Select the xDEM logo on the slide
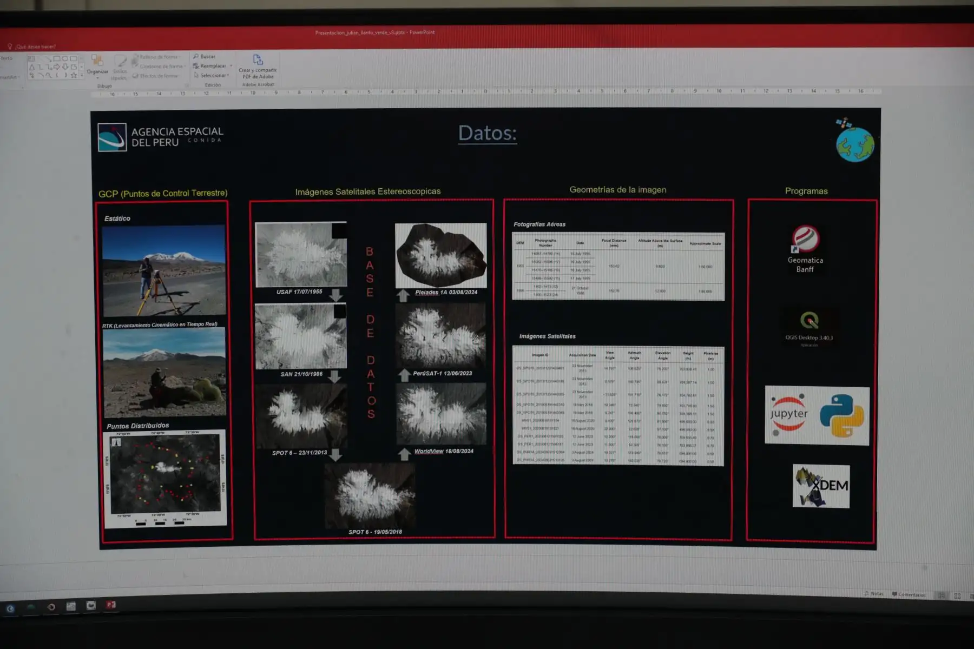The width and height of the screenshot is (974, 649). coord(821,486)
